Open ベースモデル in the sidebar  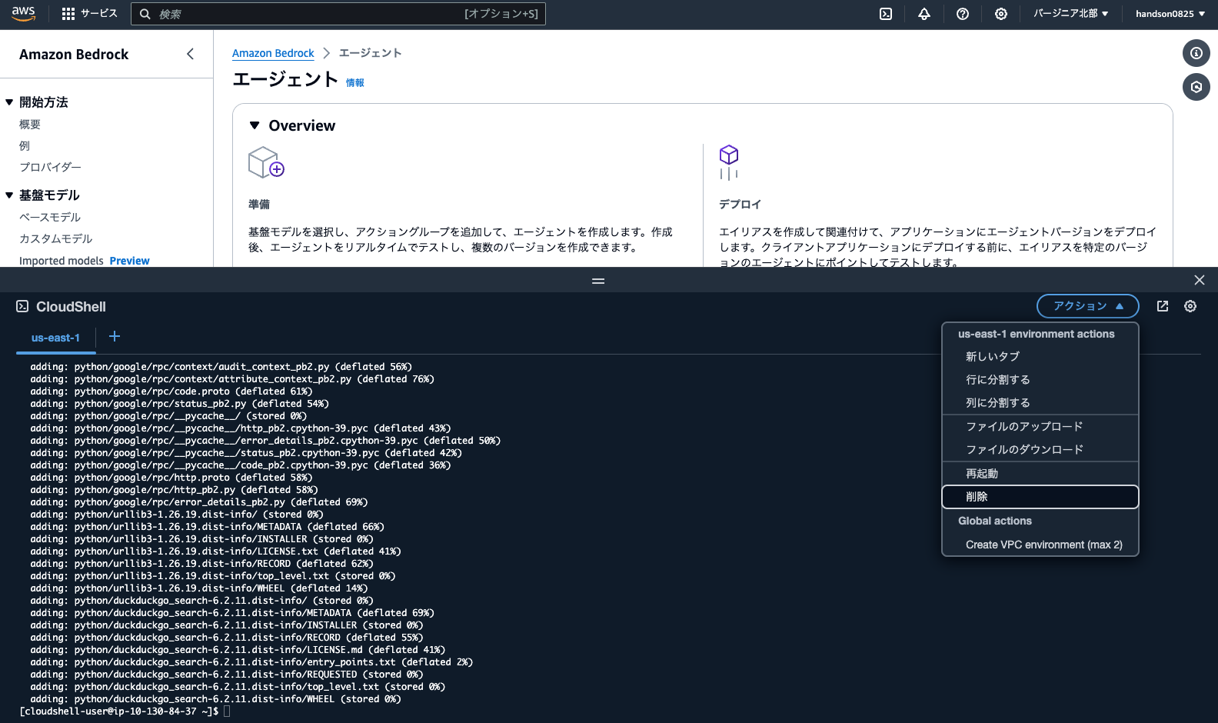[x=50, y=217]
